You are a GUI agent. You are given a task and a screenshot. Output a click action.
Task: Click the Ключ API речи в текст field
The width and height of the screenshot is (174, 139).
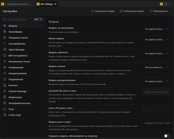pyautogui.click(x=156, y=109)
